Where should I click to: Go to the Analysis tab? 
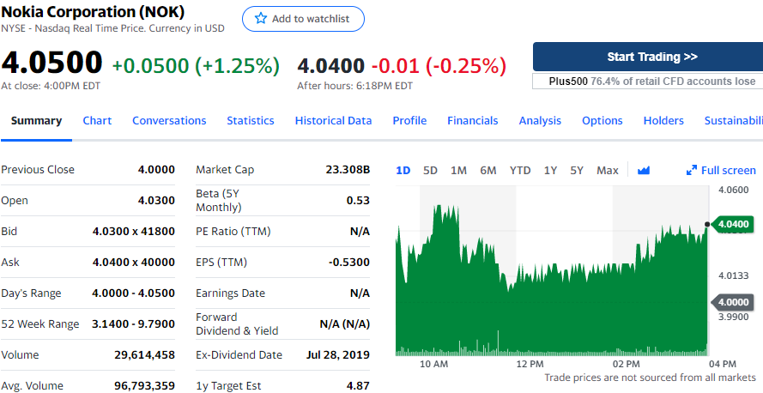[x=540, y=121]
